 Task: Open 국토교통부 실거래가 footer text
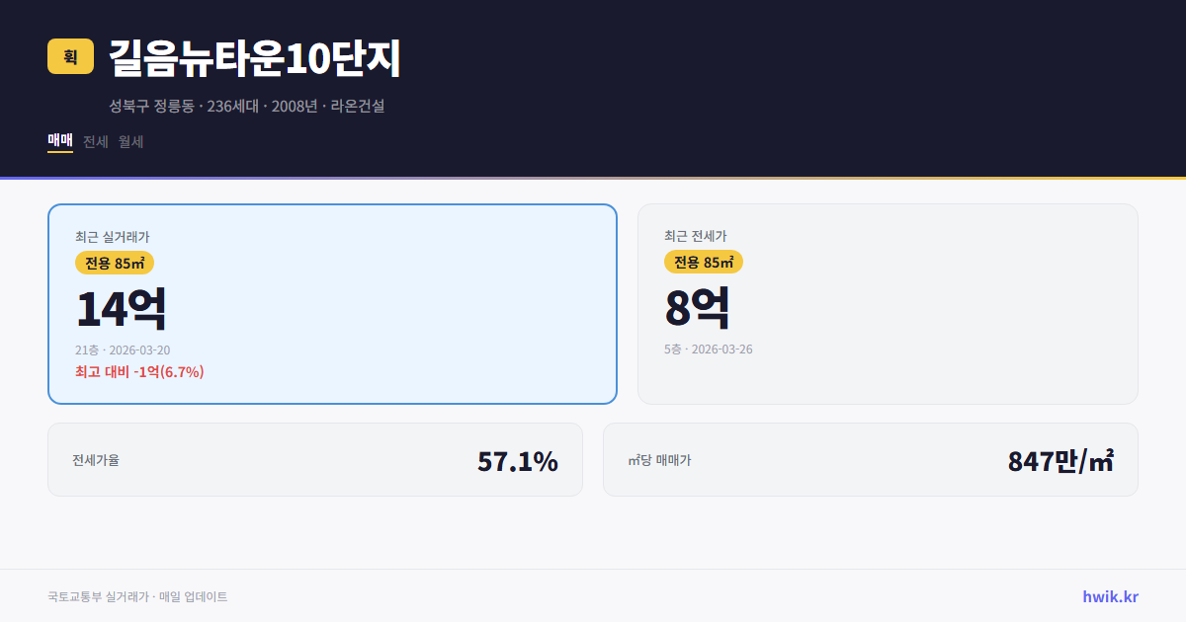pyautogui.click(x=136, y=595)
